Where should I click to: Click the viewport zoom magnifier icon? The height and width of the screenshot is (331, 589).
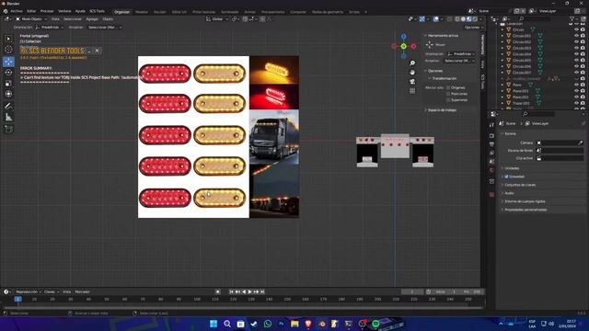(412, 63)
